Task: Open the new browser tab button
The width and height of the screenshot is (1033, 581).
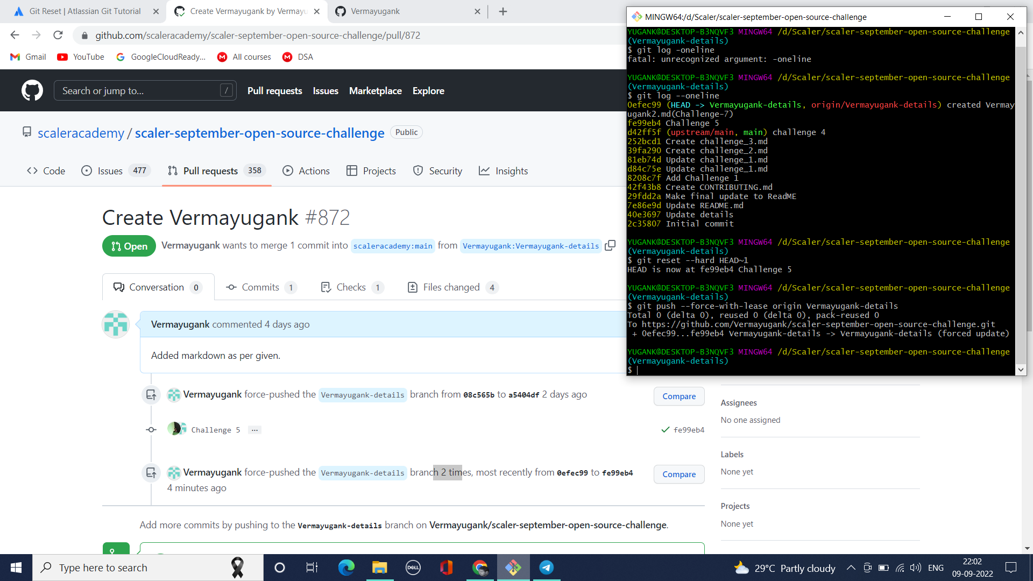Action: coord(503,11)
